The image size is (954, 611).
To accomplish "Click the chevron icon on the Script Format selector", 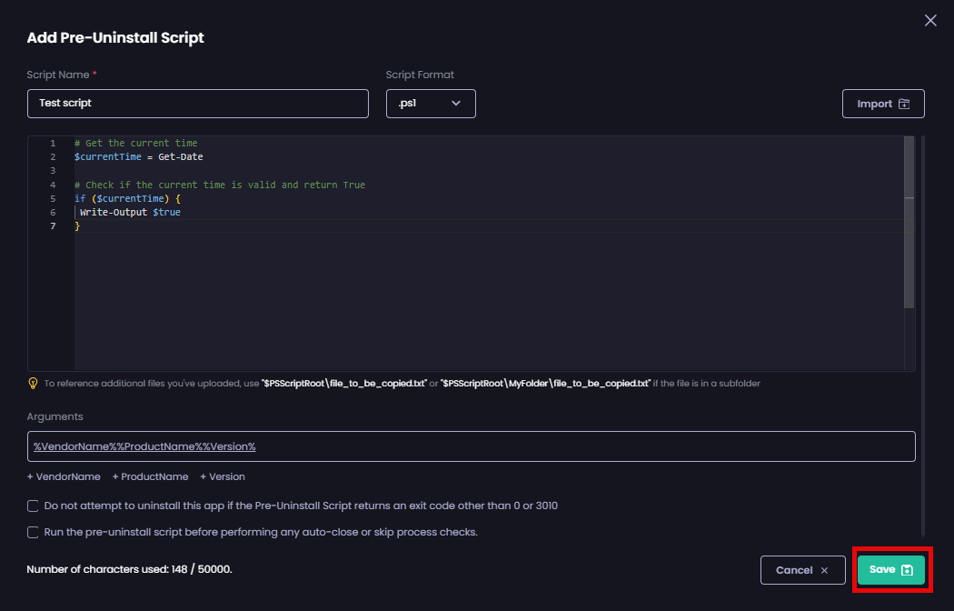I will point(457,104).
